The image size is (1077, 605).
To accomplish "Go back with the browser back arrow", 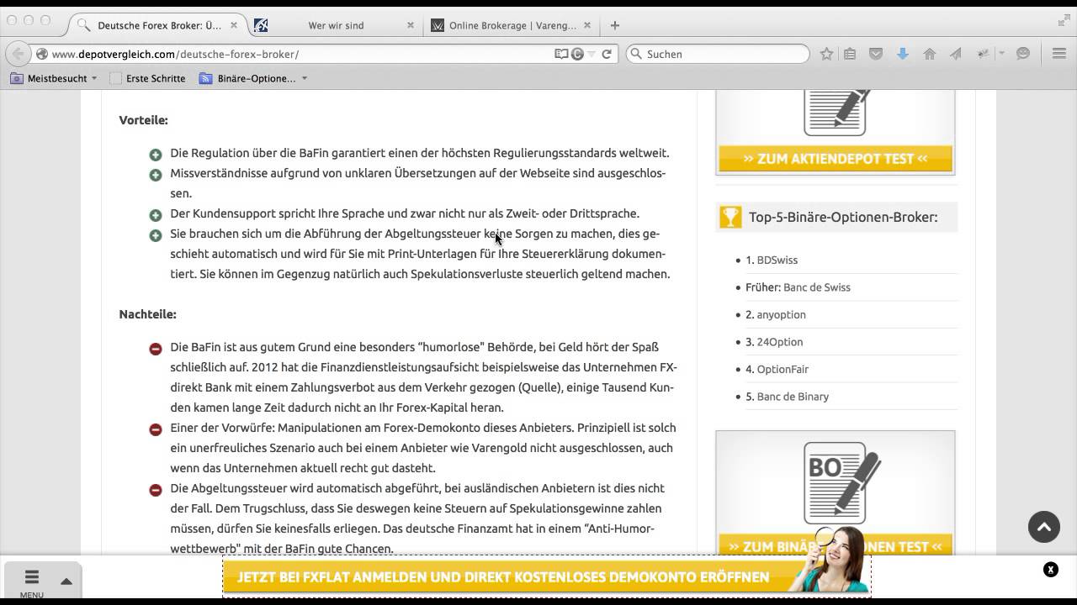I will coord(18,54).
